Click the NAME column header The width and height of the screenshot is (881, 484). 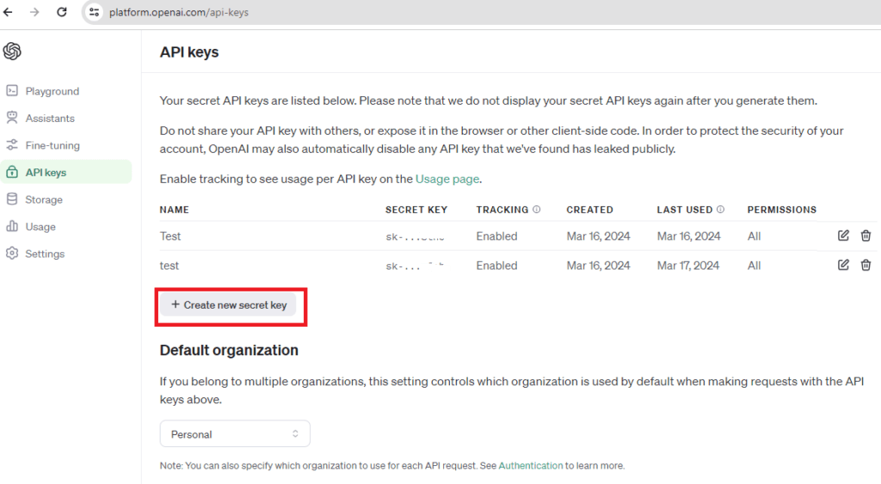pos(174,210)
